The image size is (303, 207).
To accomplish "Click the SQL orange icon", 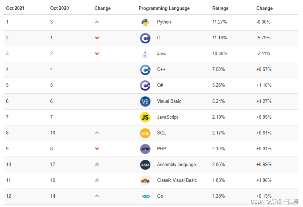I will click(145, 133).
